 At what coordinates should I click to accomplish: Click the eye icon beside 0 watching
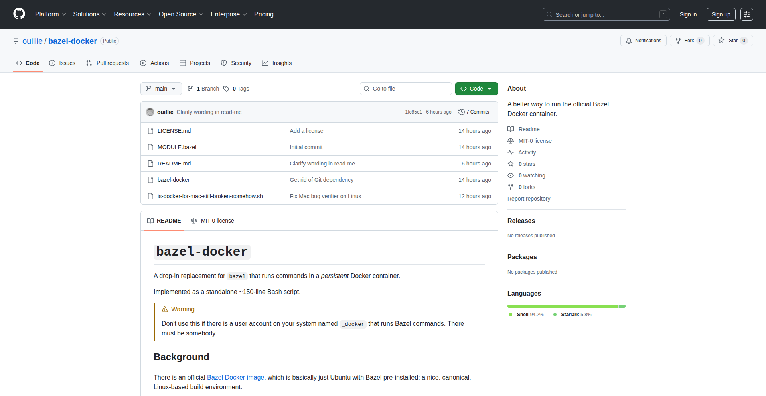pos(511,175)
